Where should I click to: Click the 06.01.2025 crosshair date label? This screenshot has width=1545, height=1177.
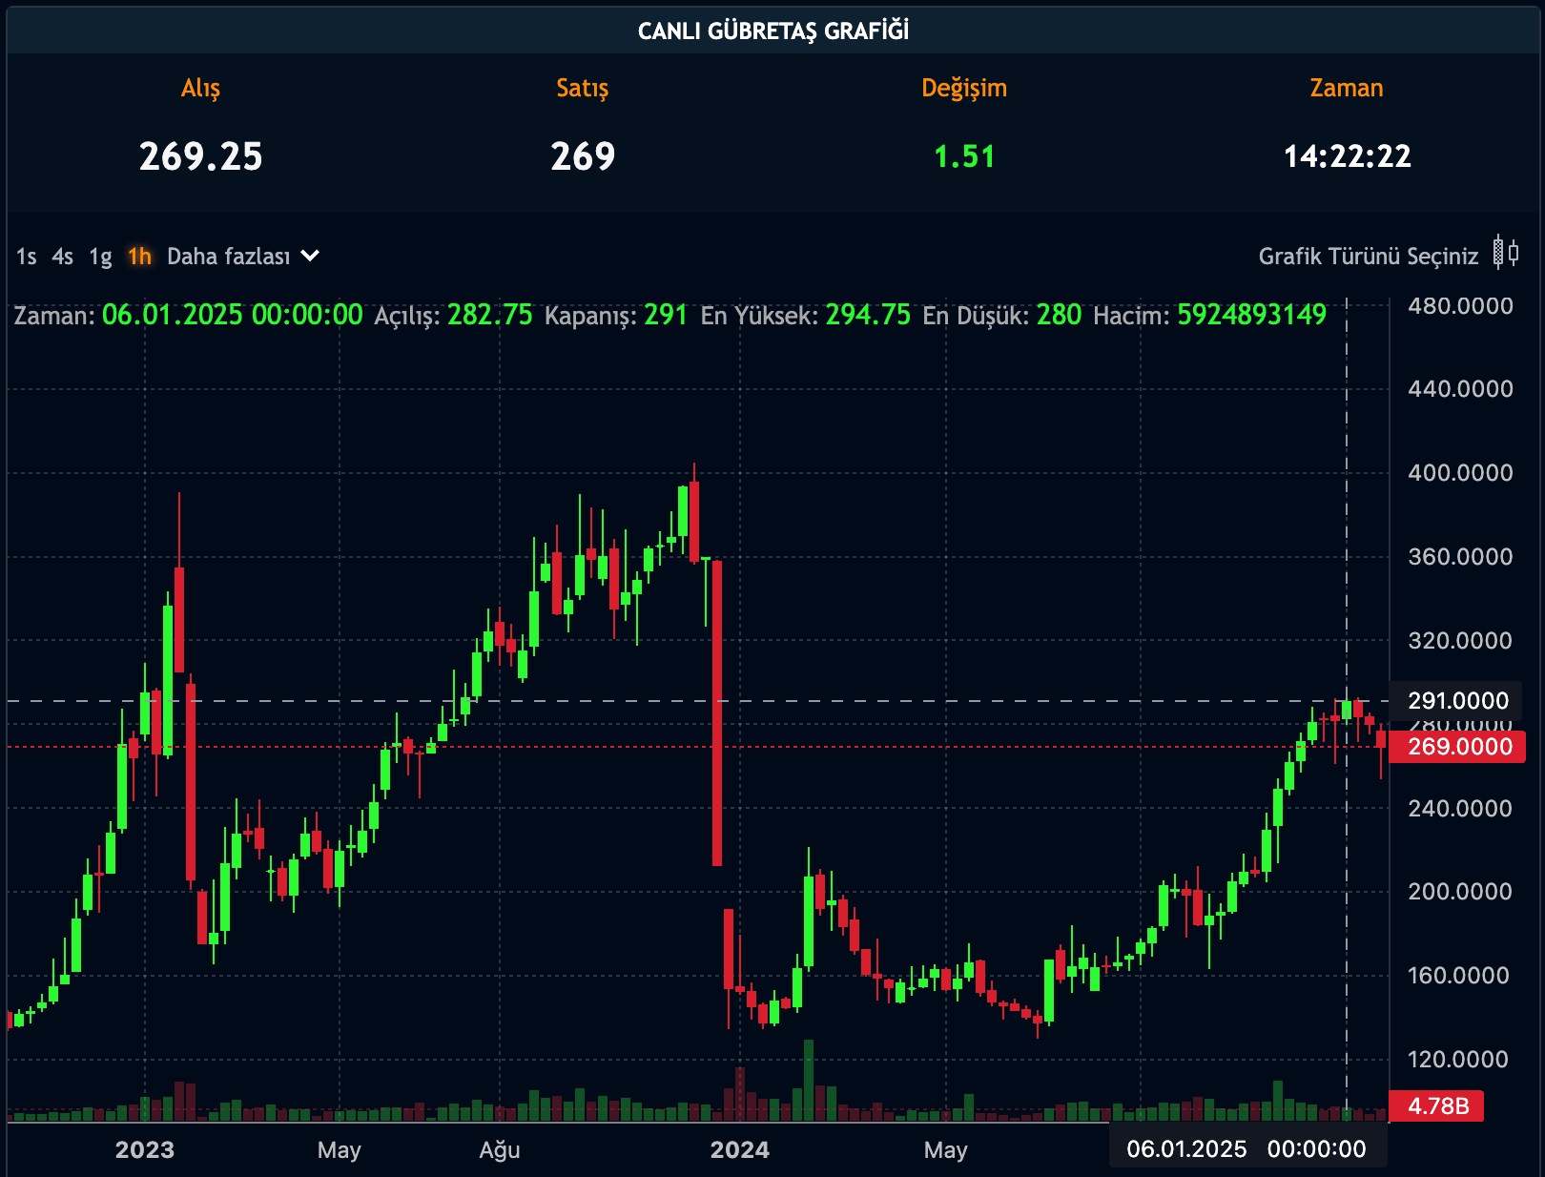tap(1247, 1148)
